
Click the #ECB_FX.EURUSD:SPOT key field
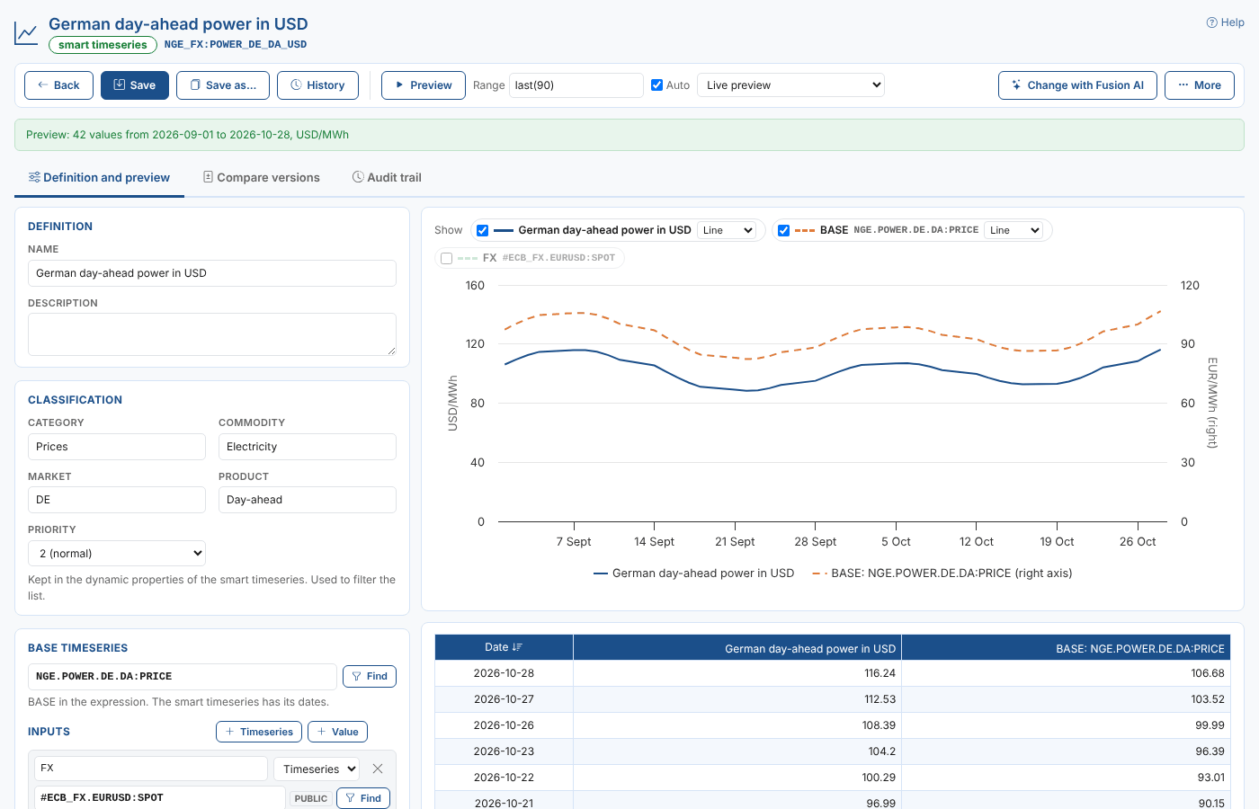[160, 798]
